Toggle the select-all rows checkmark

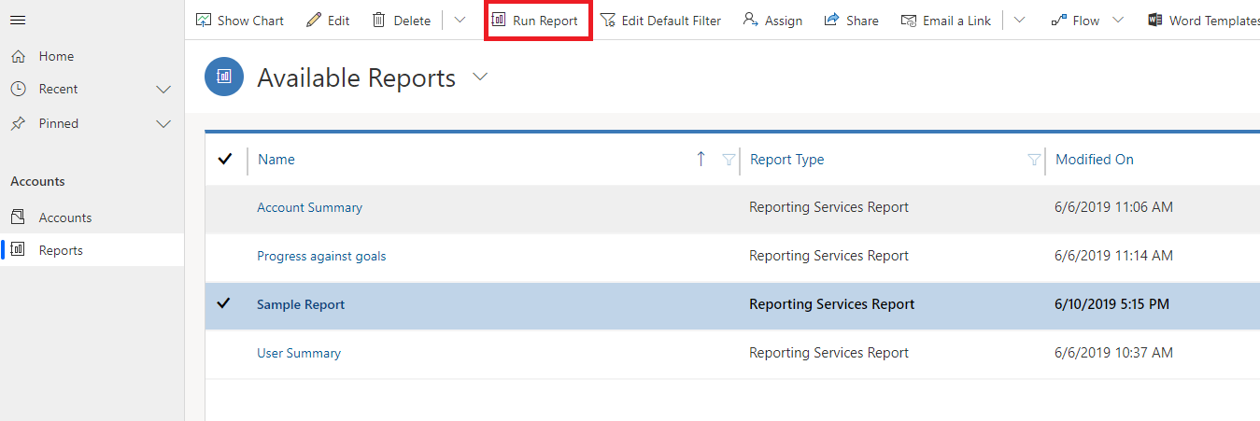(224, 160)
